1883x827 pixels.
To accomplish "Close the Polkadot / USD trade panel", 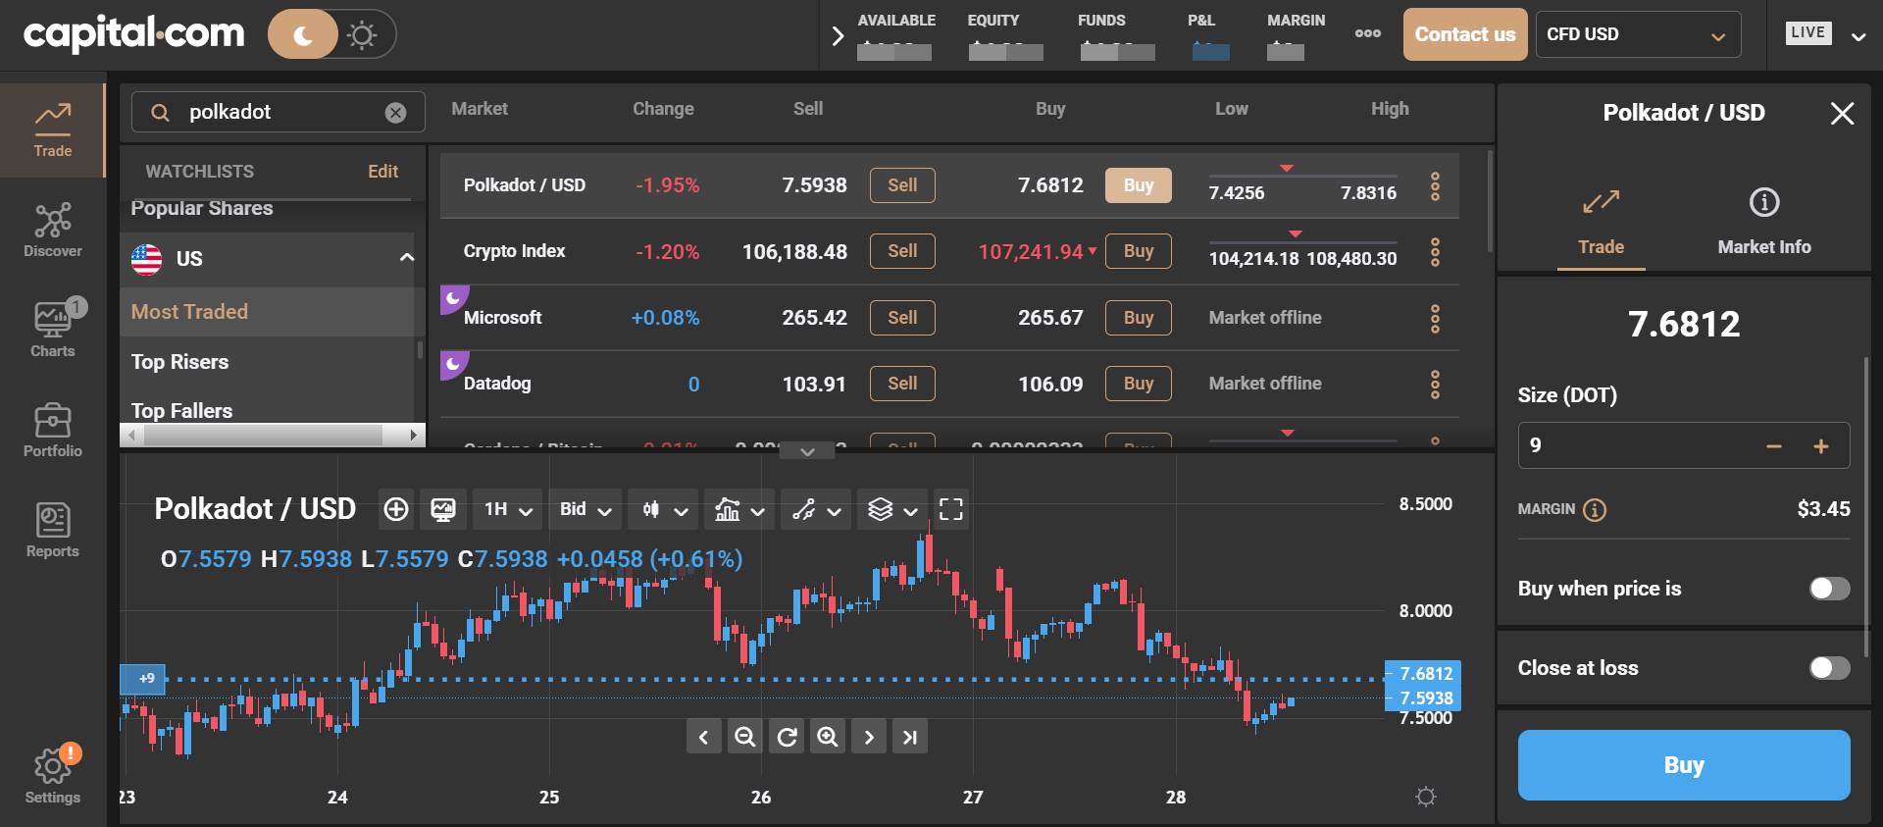I will (x=1842, y=114).
